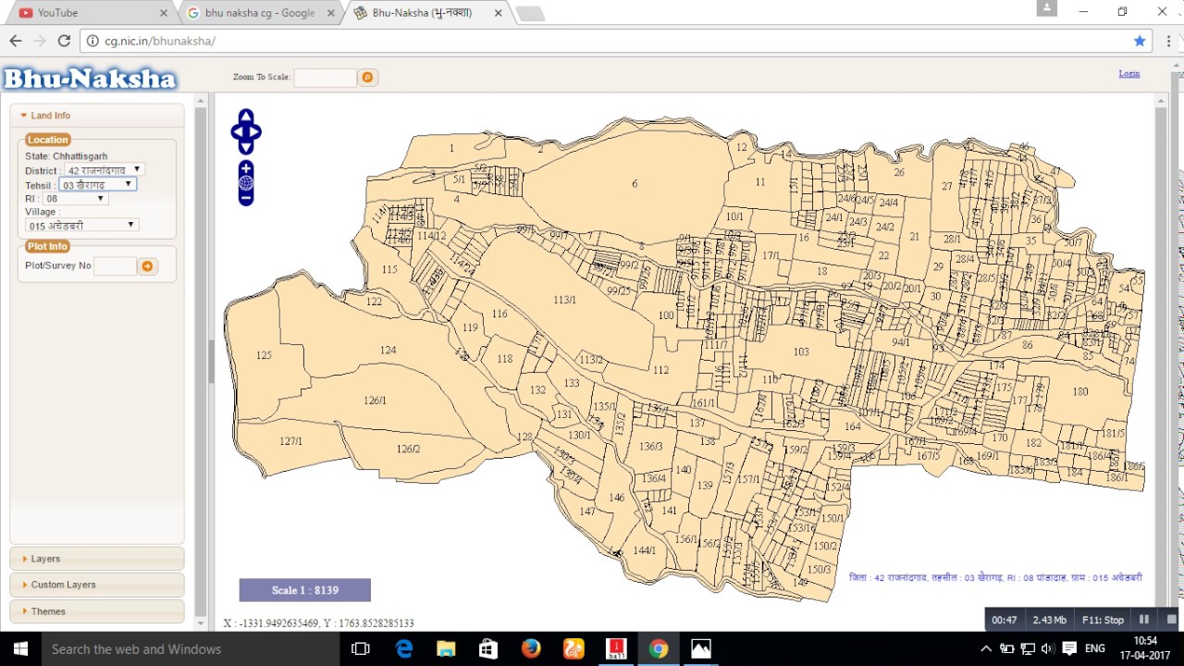The width and height of the screenshot is (1184, 666).
Task: Close the Google search tab
Action: [332, 13]
